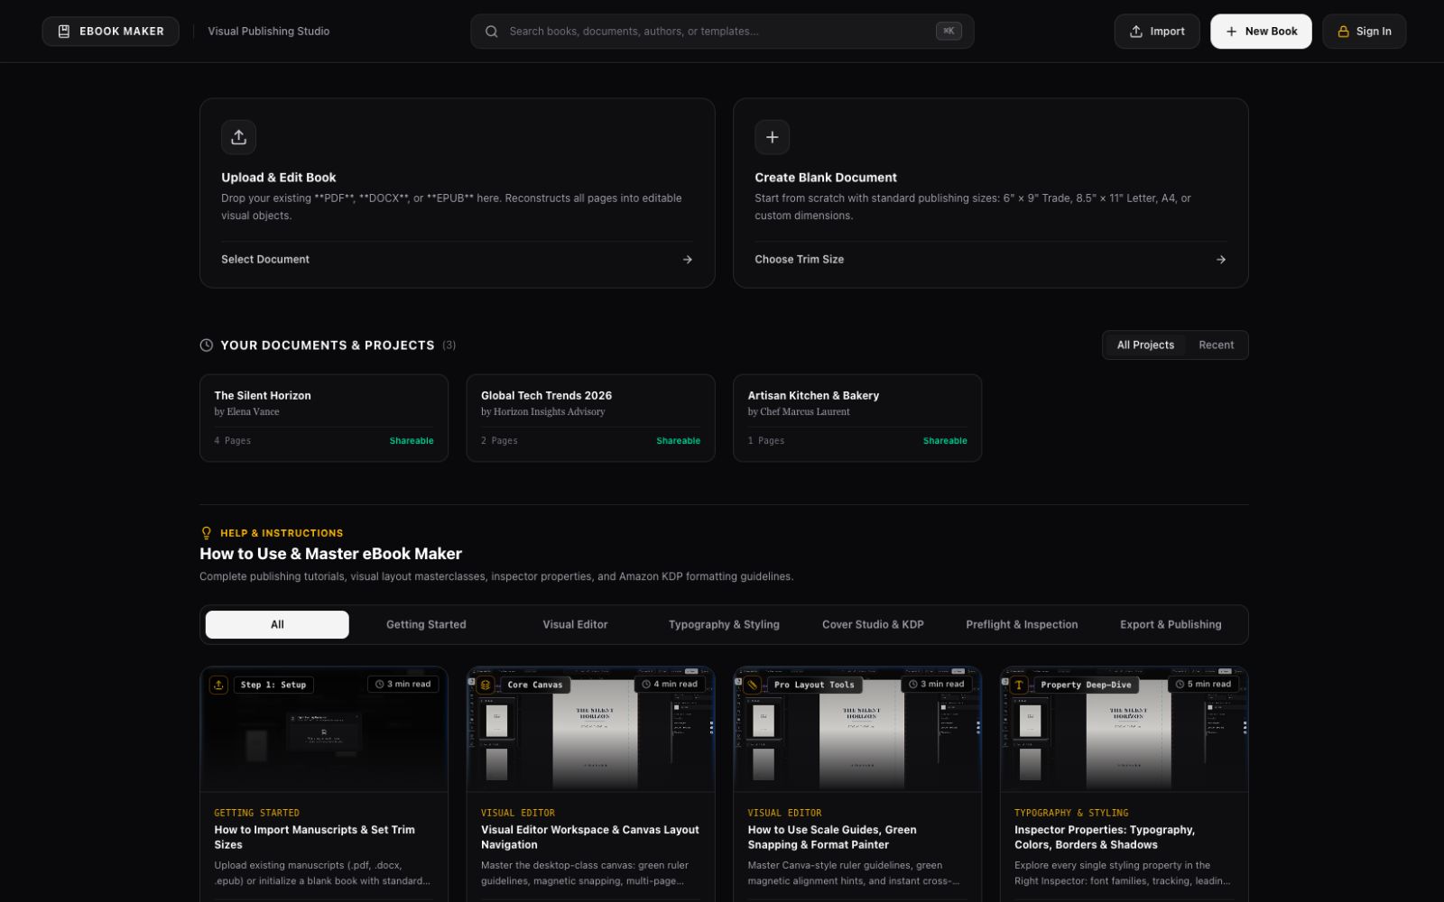
Task: Switch to the Getting Started tab
Action: [426, 624]
